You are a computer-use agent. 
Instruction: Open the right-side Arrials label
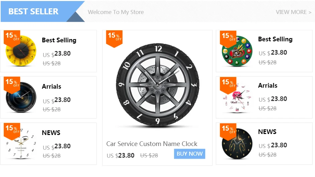268,85
